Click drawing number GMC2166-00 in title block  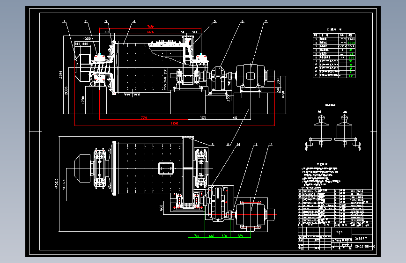click(365, 247)
